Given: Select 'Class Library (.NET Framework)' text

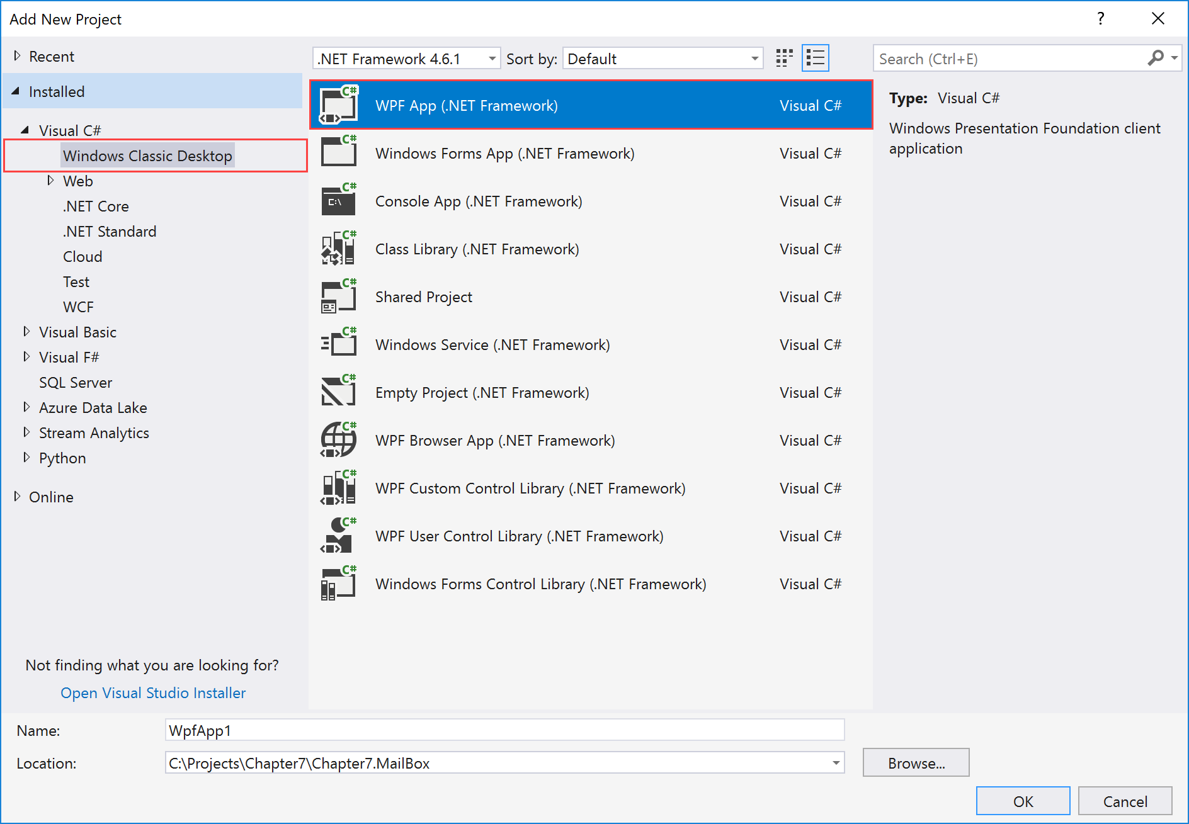Looking at the screenshot, I should click(x=477, y=249).
